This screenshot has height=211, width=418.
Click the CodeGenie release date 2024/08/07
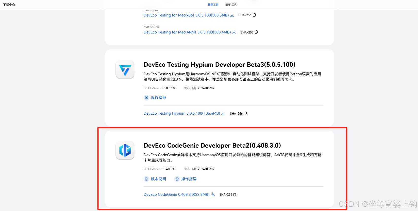click(x=206, y=169)
